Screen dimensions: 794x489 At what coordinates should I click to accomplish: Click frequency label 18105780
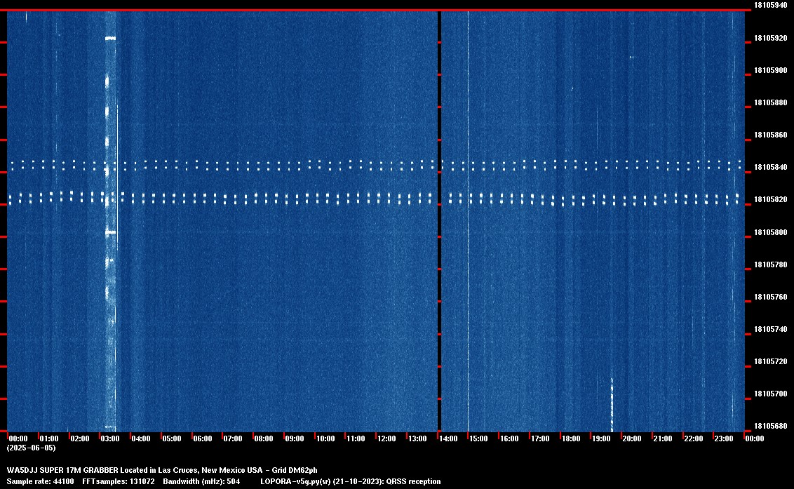point(770,264)
